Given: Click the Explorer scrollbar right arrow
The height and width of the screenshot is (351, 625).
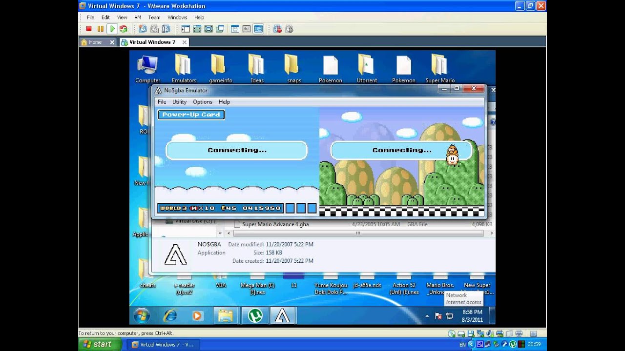Looking at the screenshot, I should (491, 234).
